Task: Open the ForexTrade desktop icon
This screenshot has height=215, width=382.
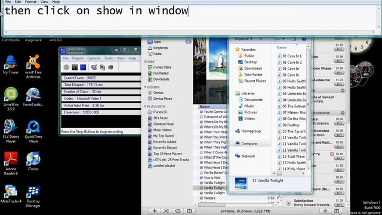Action: [x=33, y=97]
